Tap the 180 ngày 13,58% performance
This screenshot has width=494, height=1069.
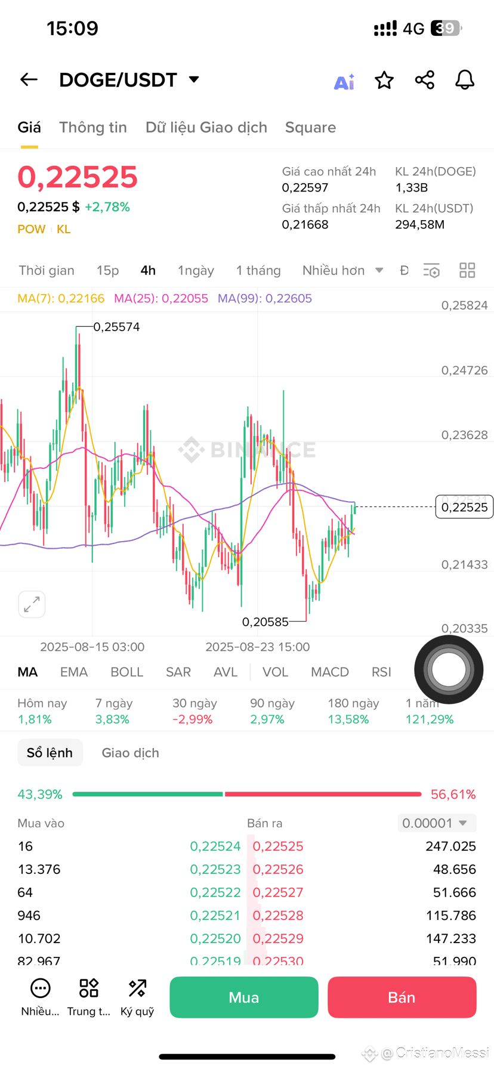[353, 711]
